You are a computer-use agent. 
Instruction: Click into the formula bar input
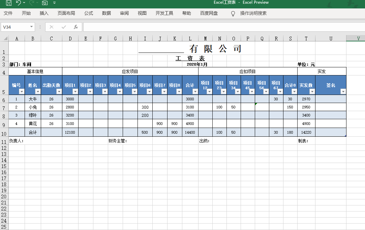(224, 27)
